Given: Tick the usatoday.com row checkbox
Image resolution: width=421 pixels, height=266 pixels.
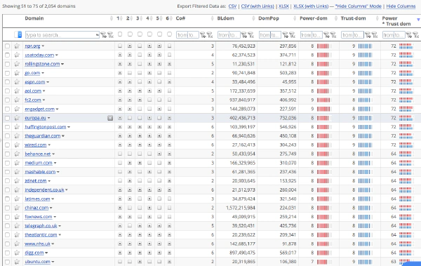Looking at the screenshot, I should tap(7, 55).
